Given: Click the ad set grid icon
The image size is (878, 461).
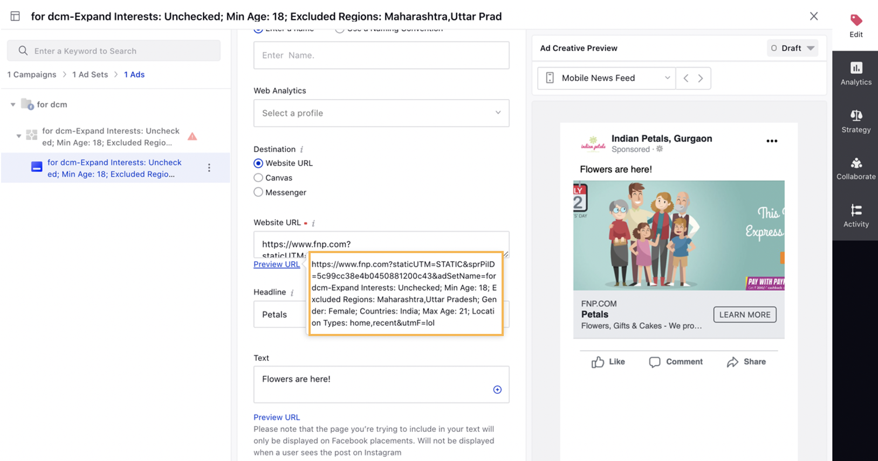Looking at the screenshot, I should [x=32, y=135].
